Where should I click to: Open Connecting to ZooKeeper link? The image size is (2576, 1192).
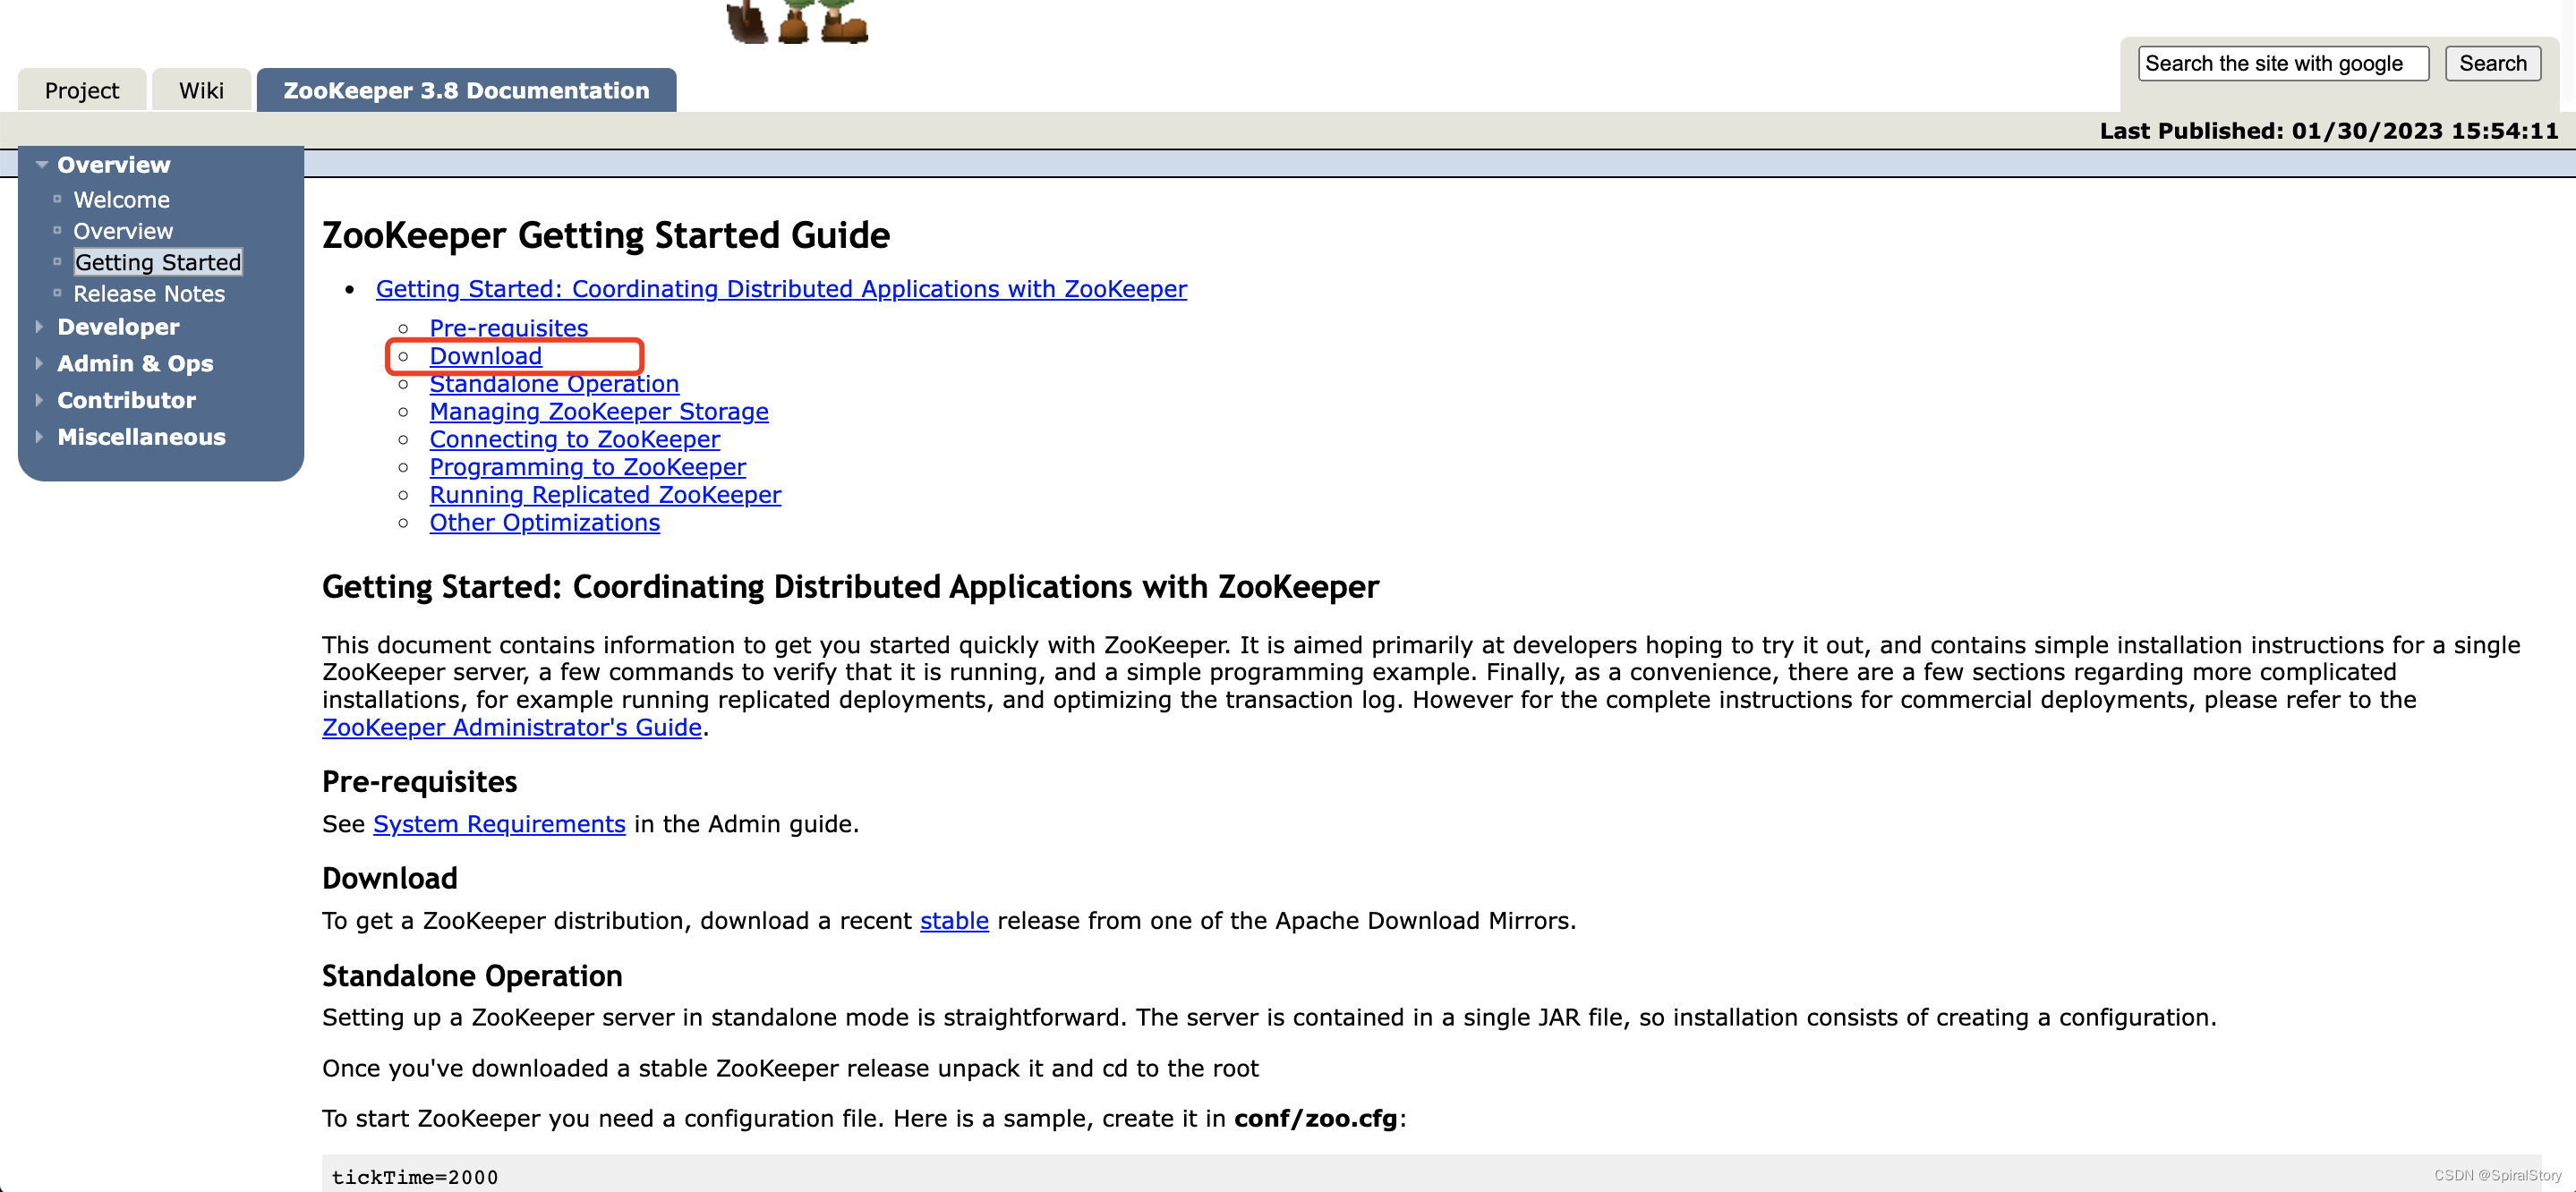[x=575, y=440]
